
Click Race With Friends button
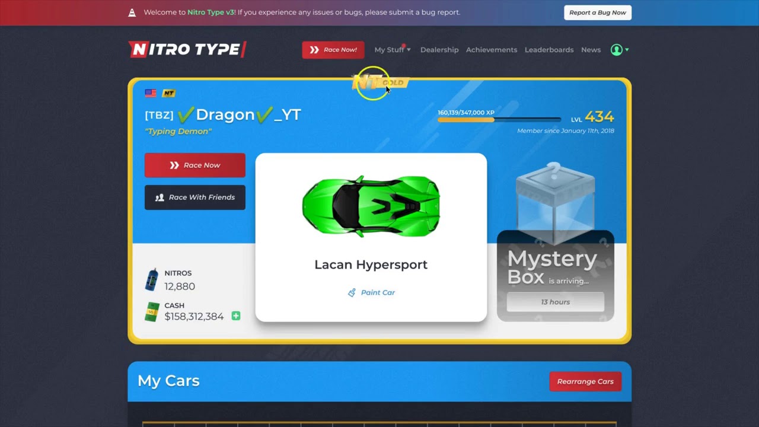195,197
